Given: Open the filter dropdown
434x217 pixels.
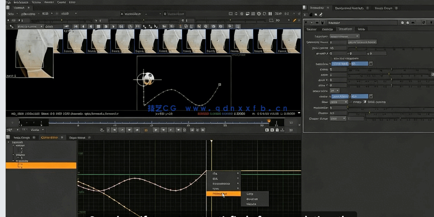Looking at the screenshot, I should (x=339, y=102).
